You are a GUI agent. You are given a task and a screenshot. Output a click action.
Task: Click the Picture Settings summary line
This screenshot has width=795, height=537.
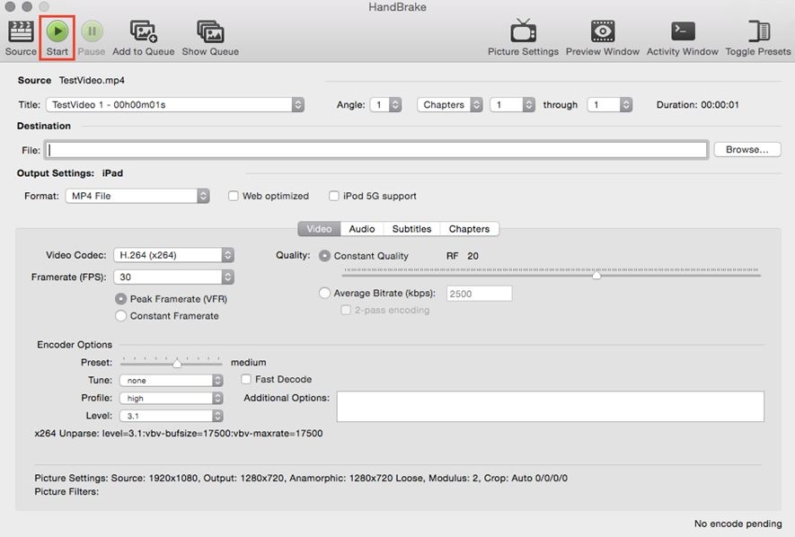coord(301,478)
